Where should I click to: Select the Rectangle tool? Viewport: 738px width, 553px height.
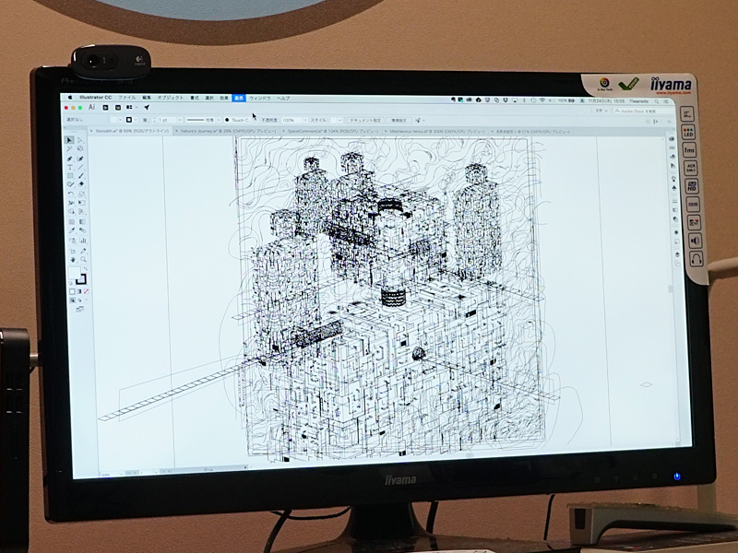tap(70, 175)
